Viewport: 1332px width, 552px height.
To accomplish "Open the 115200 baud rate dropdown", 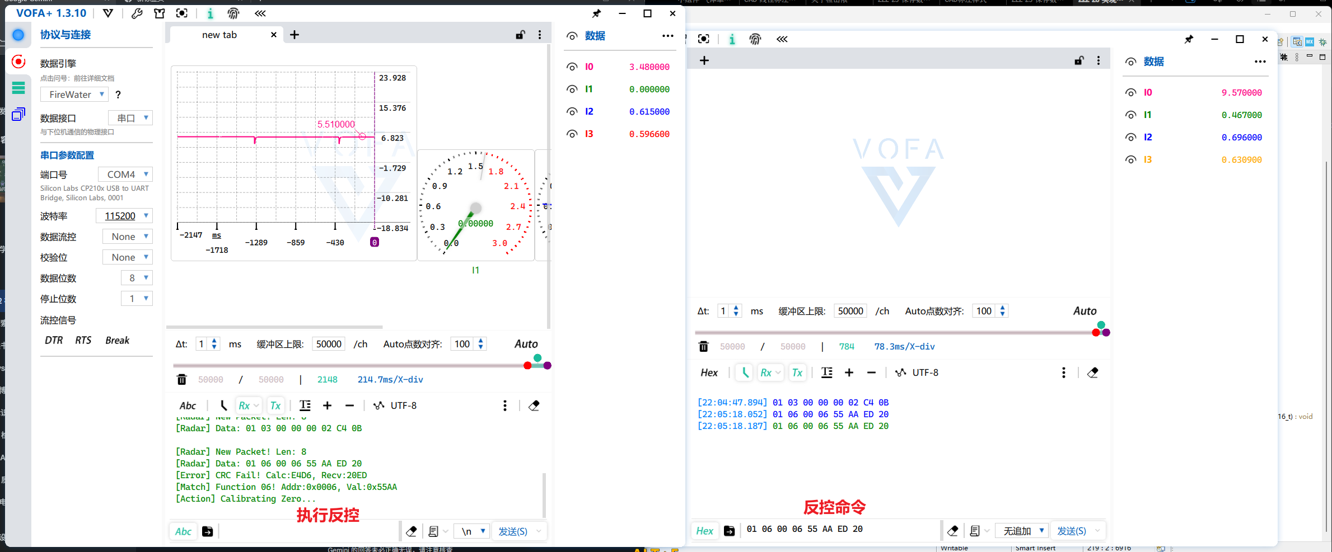I will click(x=124, y=216).
